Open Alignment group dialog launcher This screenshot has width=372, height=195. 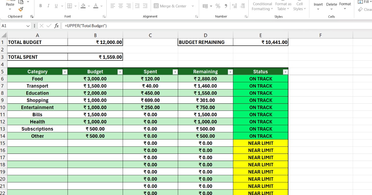tap(197, 16)
